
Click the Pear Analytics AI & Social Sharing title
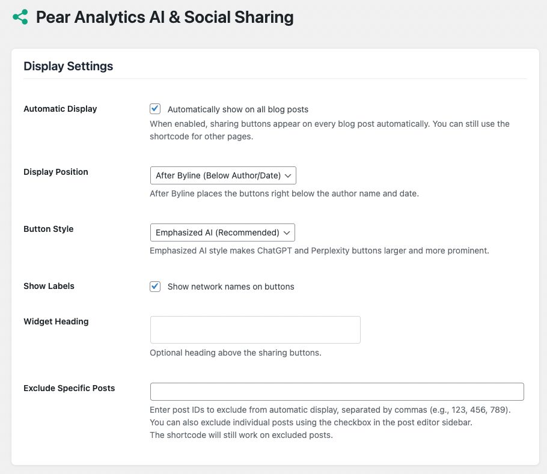pos(165,17)
